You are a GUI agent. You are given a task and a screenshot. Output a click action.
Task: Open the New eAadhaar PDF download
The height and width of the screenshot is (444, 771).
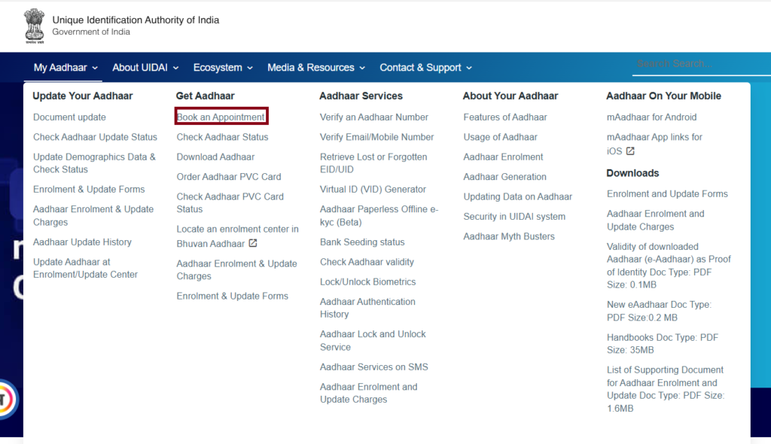pos(659,311)
